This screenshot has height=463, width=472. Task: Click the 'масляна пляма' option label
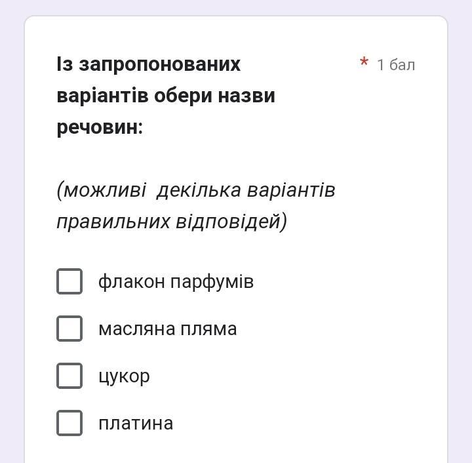coord(167,329)
